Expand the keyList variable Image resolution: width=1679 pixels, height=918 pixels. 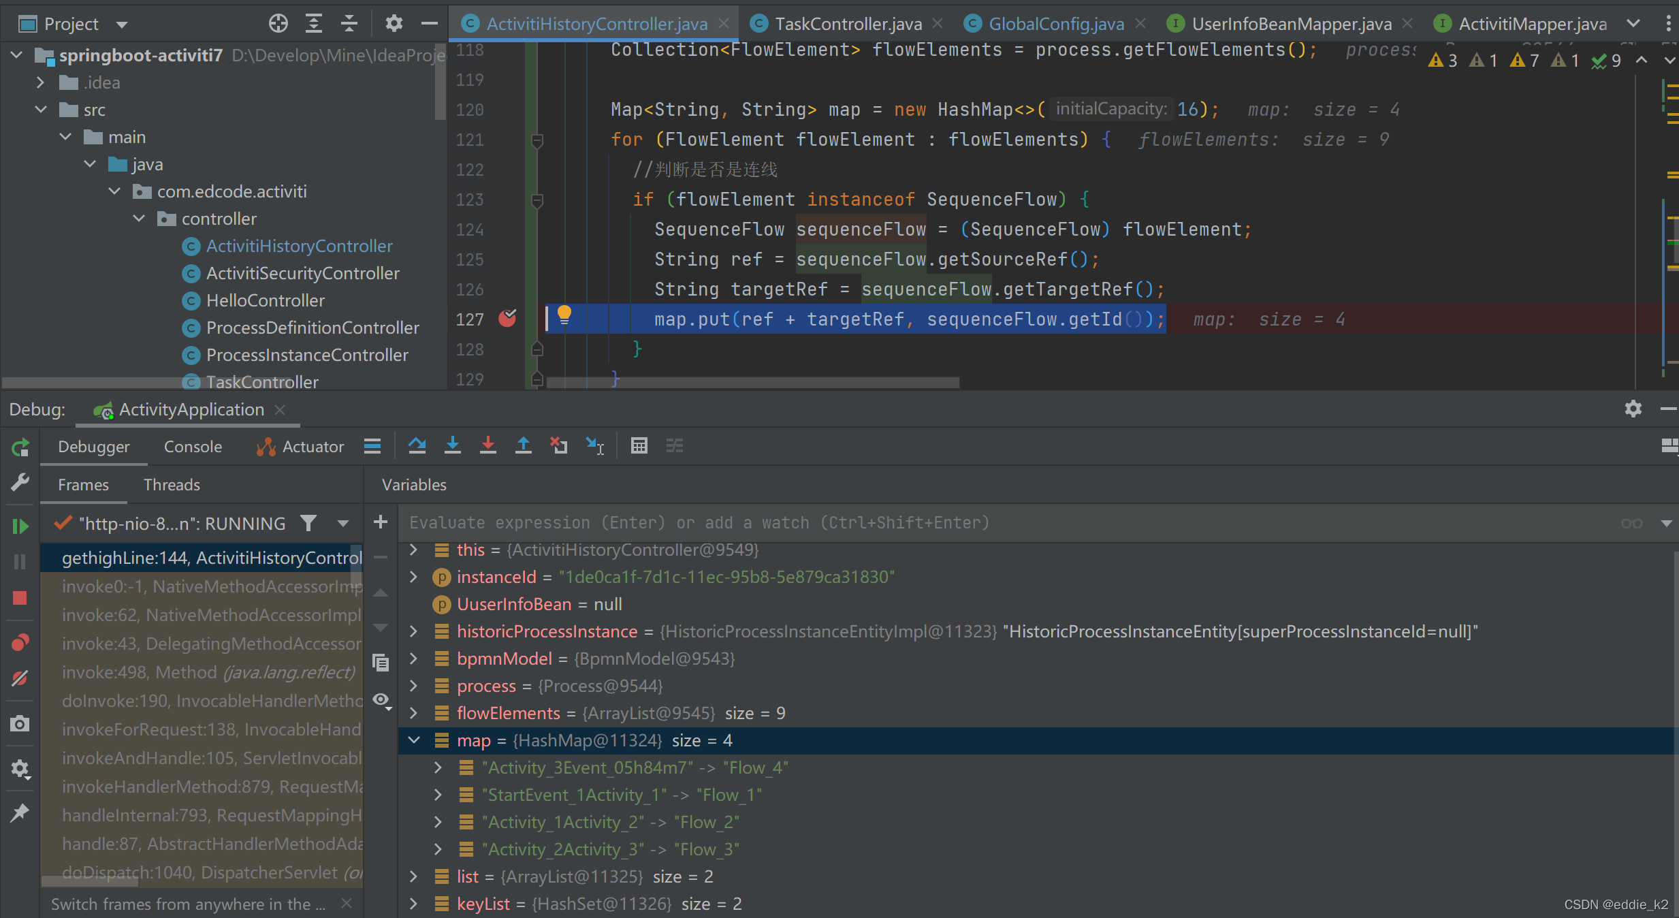[x=414, y=904]
